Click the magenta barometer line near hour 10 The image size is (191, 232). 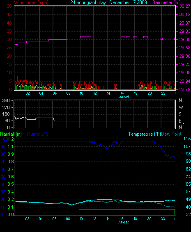82,36
